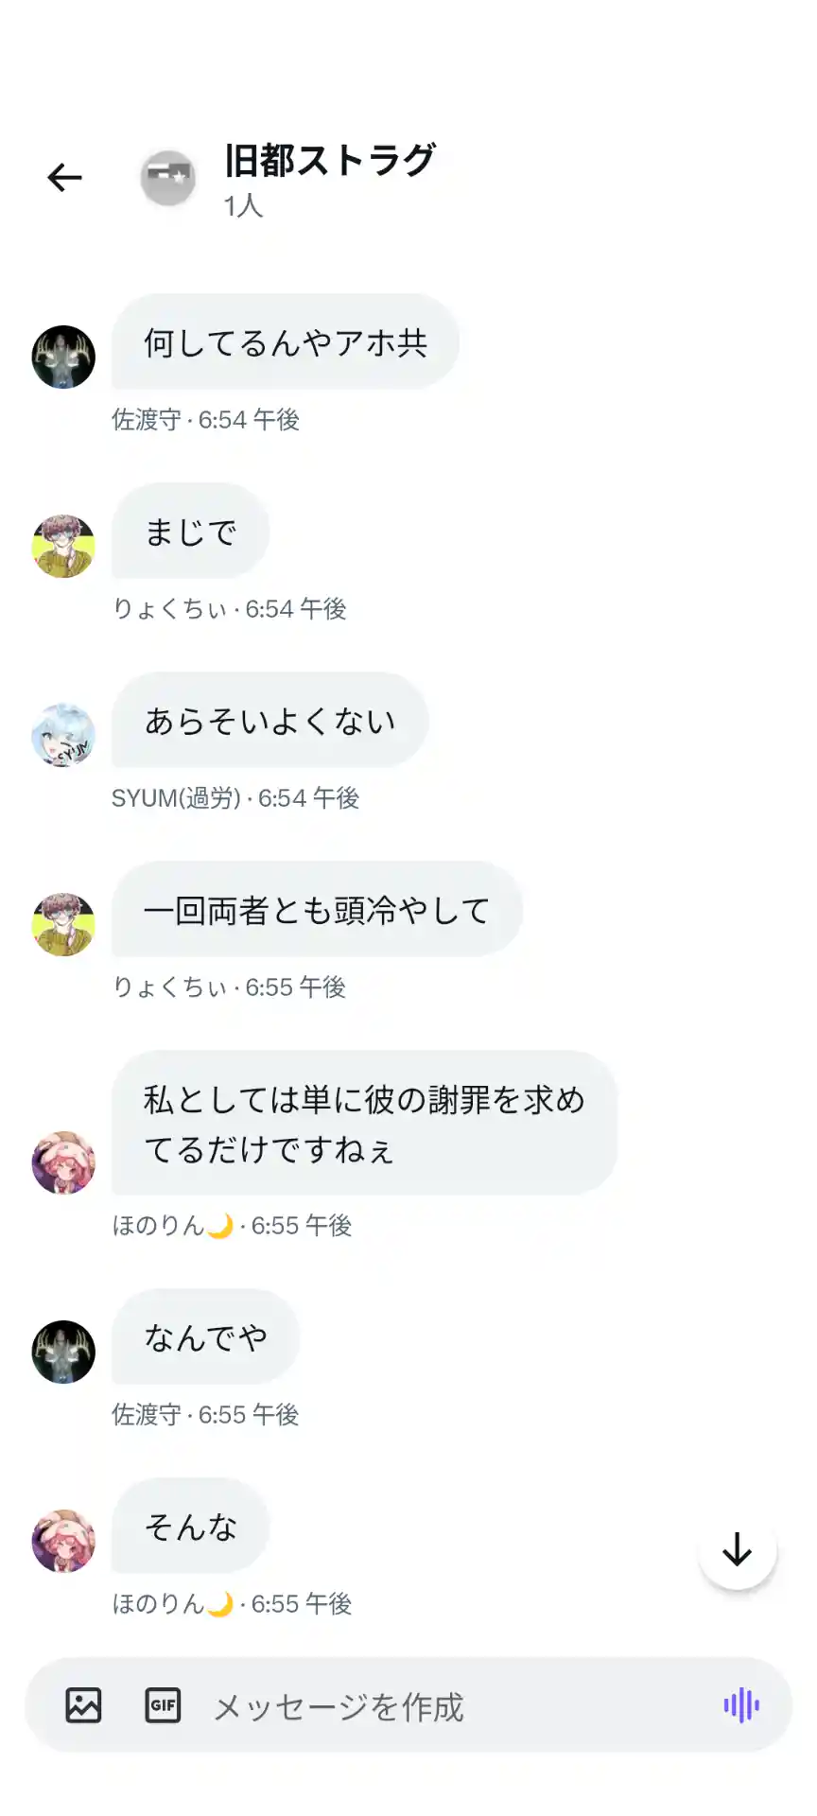Viewport: 817px width, 1816px height.
Task: Select the 何してるんやアホ共 message bubble
Action: (286, 341)
